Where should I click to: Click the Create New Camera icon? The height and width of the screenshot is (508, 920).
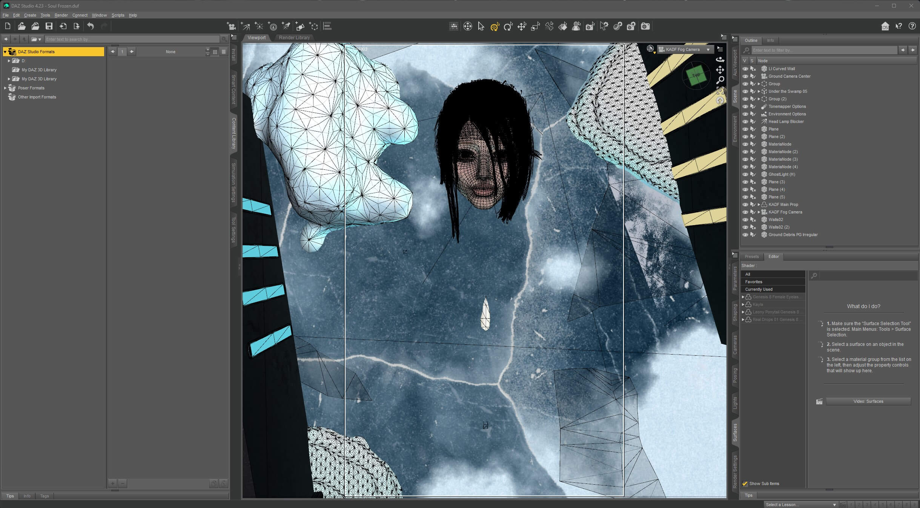231,26
